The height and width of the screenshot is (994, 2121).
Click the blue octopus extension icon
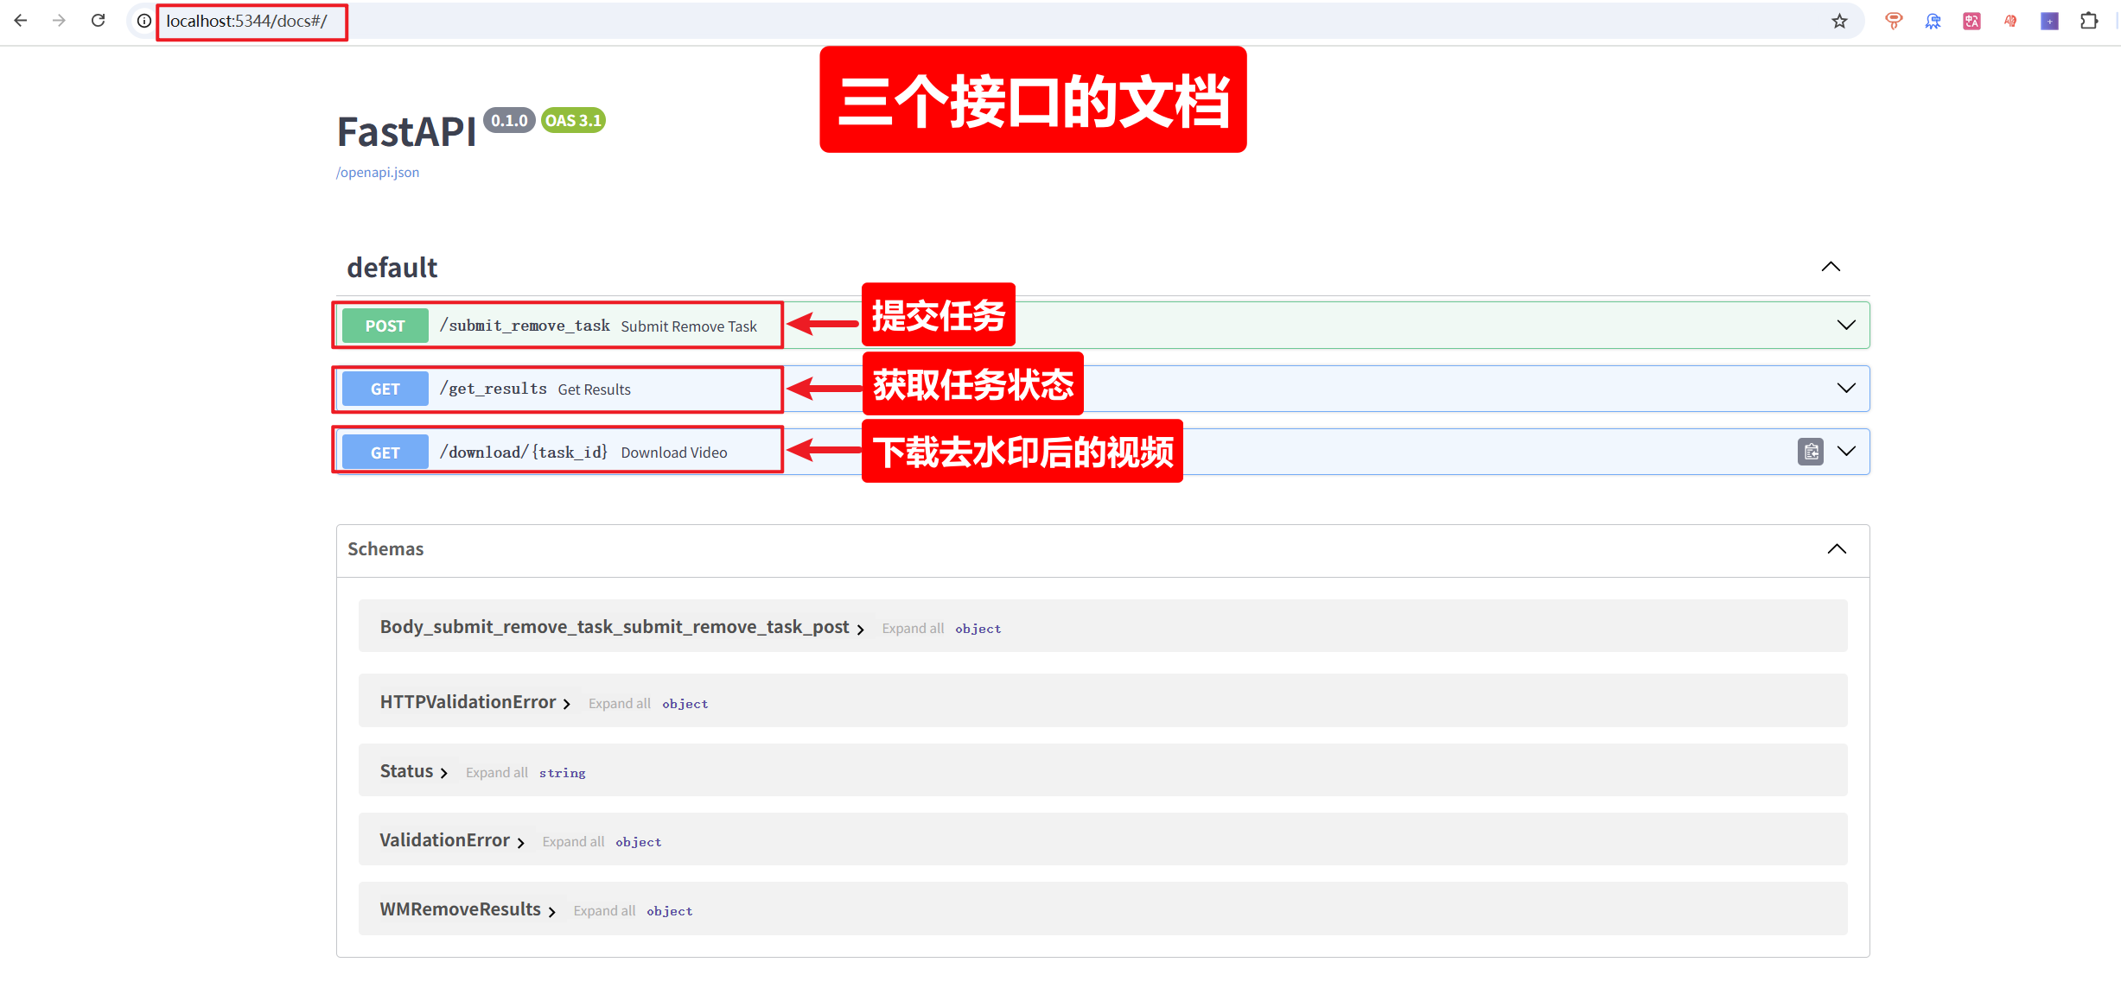[1933, 21]
